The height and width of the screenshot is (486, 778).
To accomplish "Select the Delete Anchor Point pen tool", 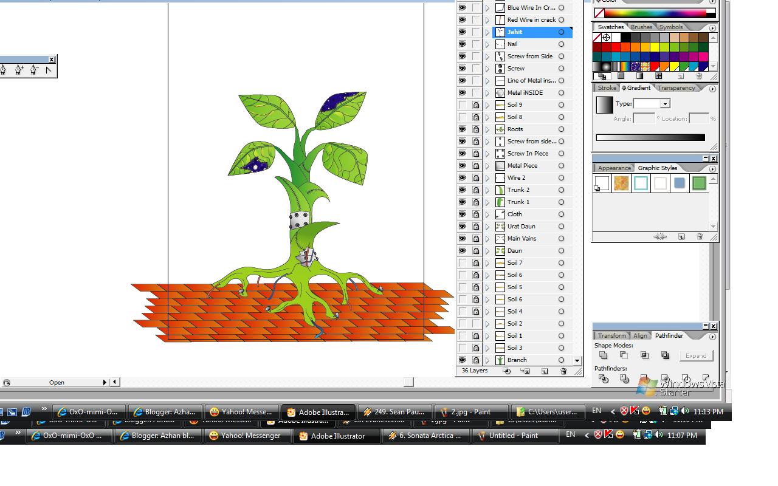I will point(34,70).
